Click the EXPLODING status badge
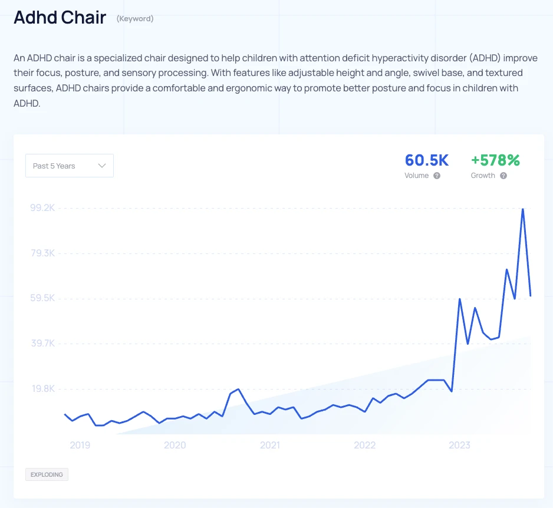Viewport: 553px width, 508px height. tap(47, 474)
